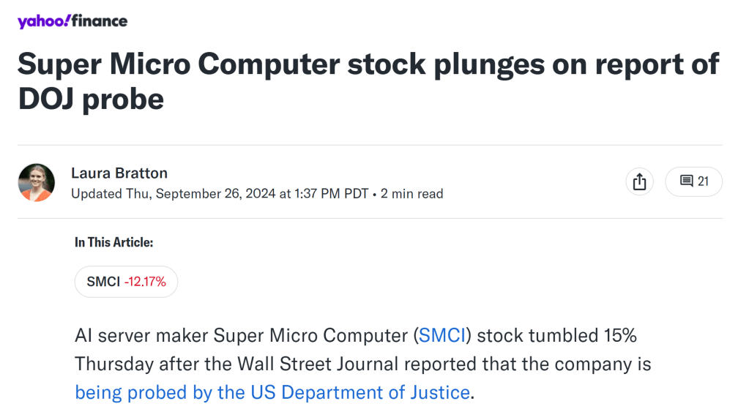
Task: Follow the "being probed by the US Department of Justice" link
Action: pyautogui.click(x=272, y=392)
